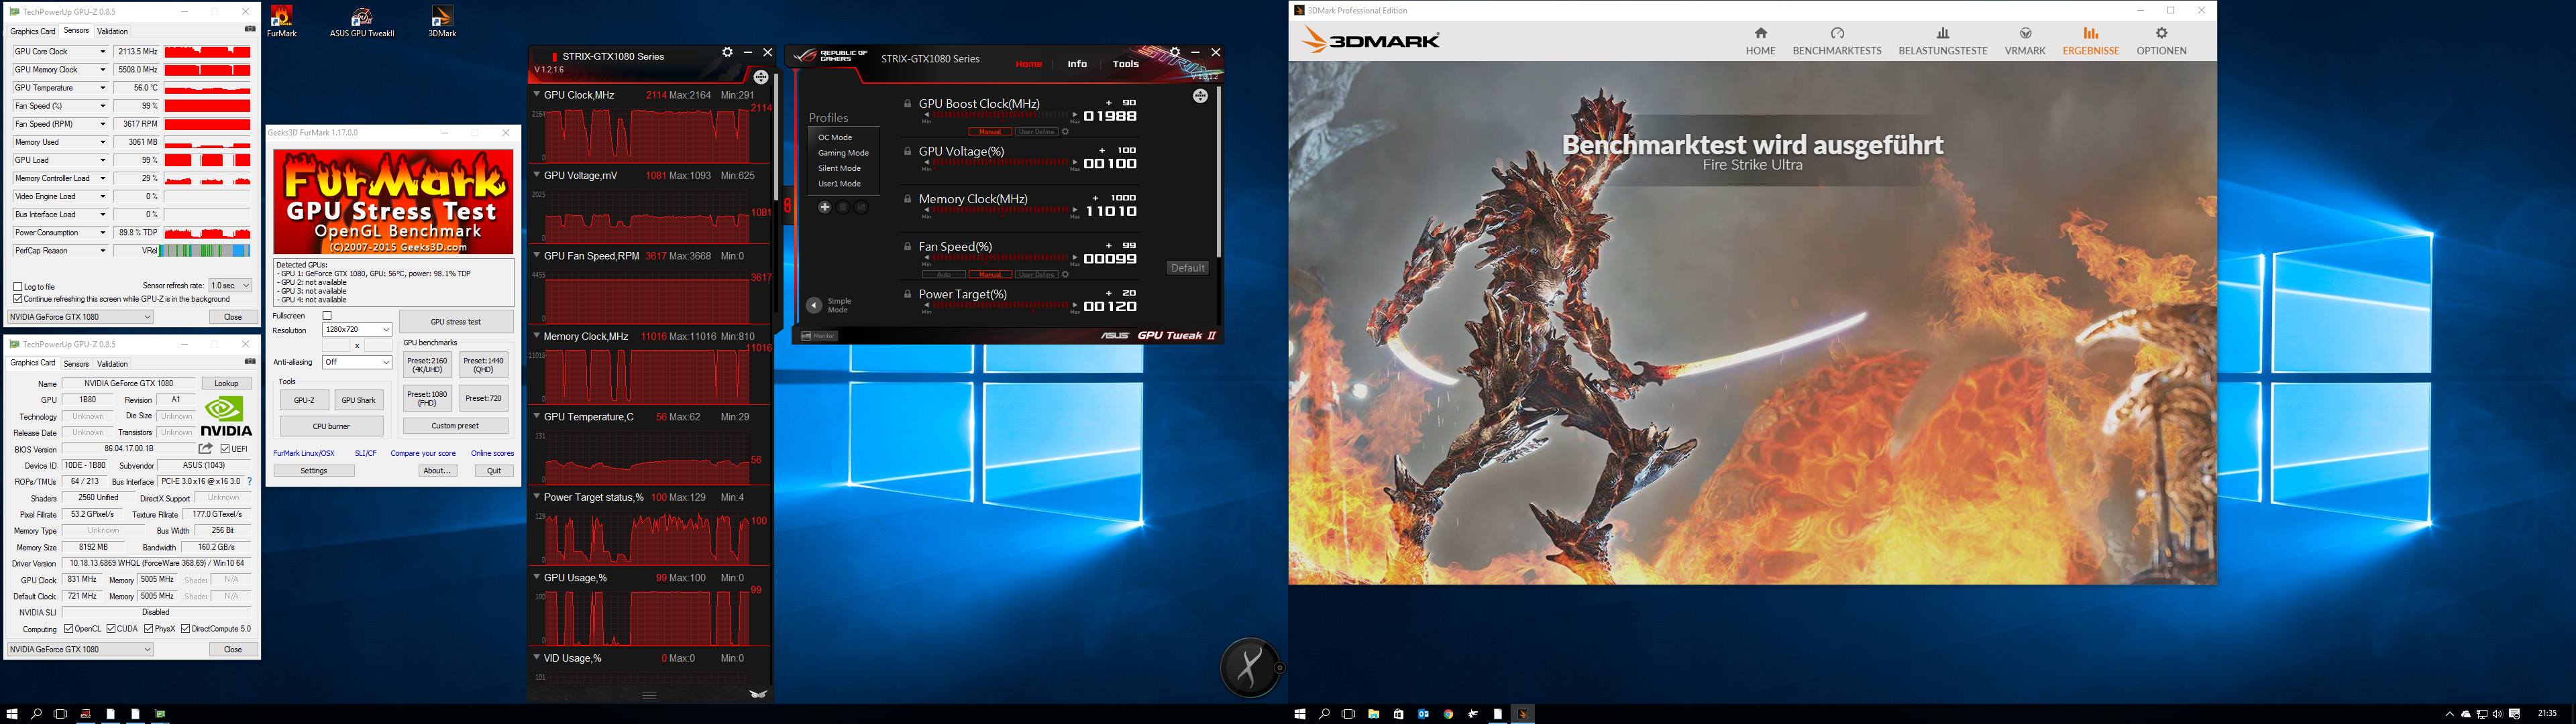
Task: Select the OC Mode profile
Action: [836, 138]
